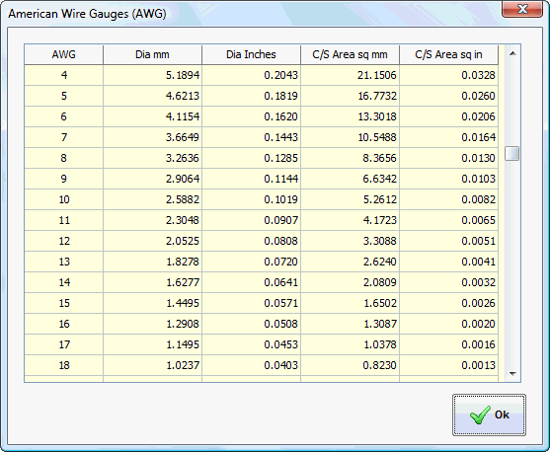Select area value 1.0378

pos(351,344)
